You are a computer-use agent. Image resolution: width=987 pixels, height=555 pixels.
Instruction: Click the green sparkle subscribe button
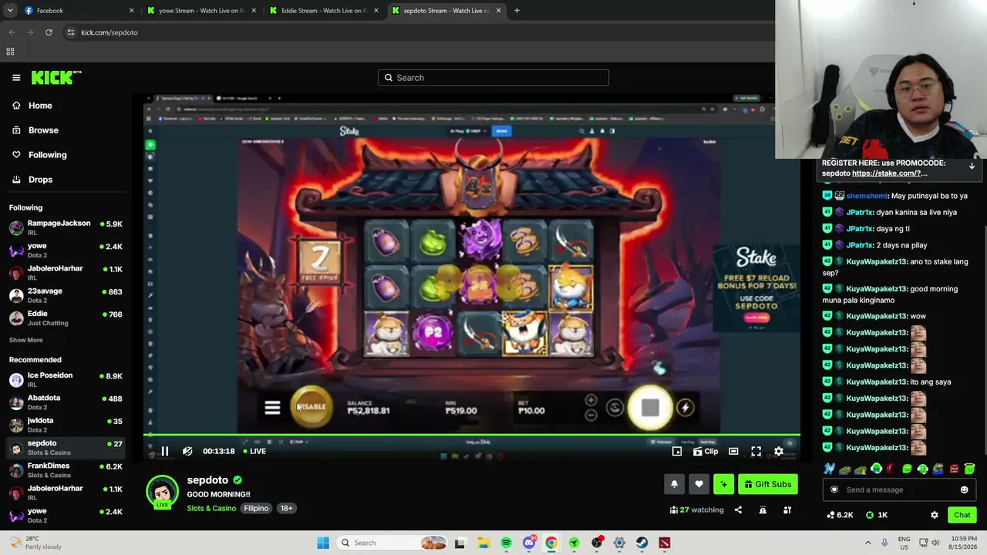tap(723, 484)
